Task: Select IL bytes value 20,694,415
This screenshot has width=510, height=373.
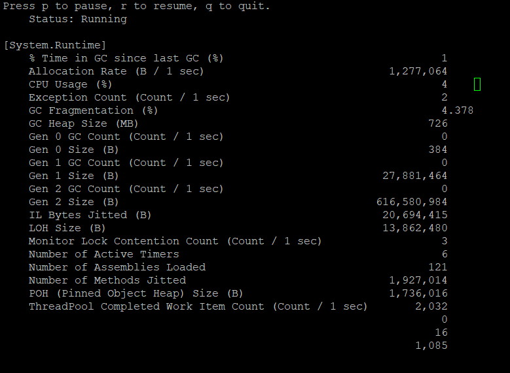Action: pyautogui.click(x=414, y=215)
